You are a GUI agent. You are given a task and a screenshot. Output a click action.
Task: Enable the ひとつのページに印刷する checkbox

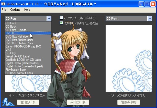(x=61, y=18)
